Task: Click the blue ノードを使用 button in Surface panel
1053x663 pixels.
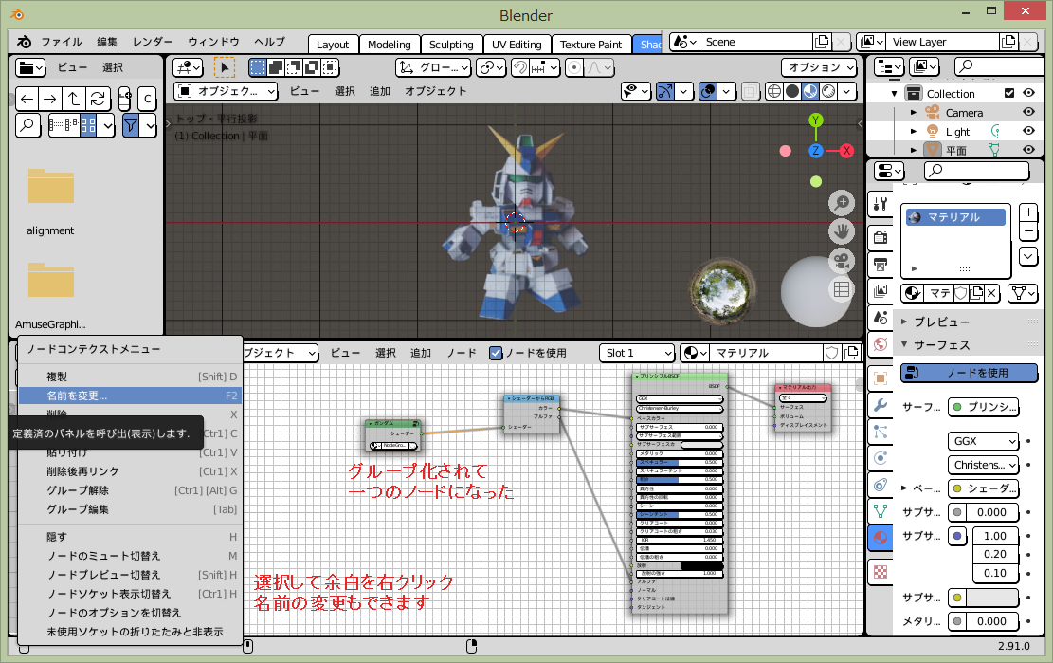Action: [x=969, y=373]
